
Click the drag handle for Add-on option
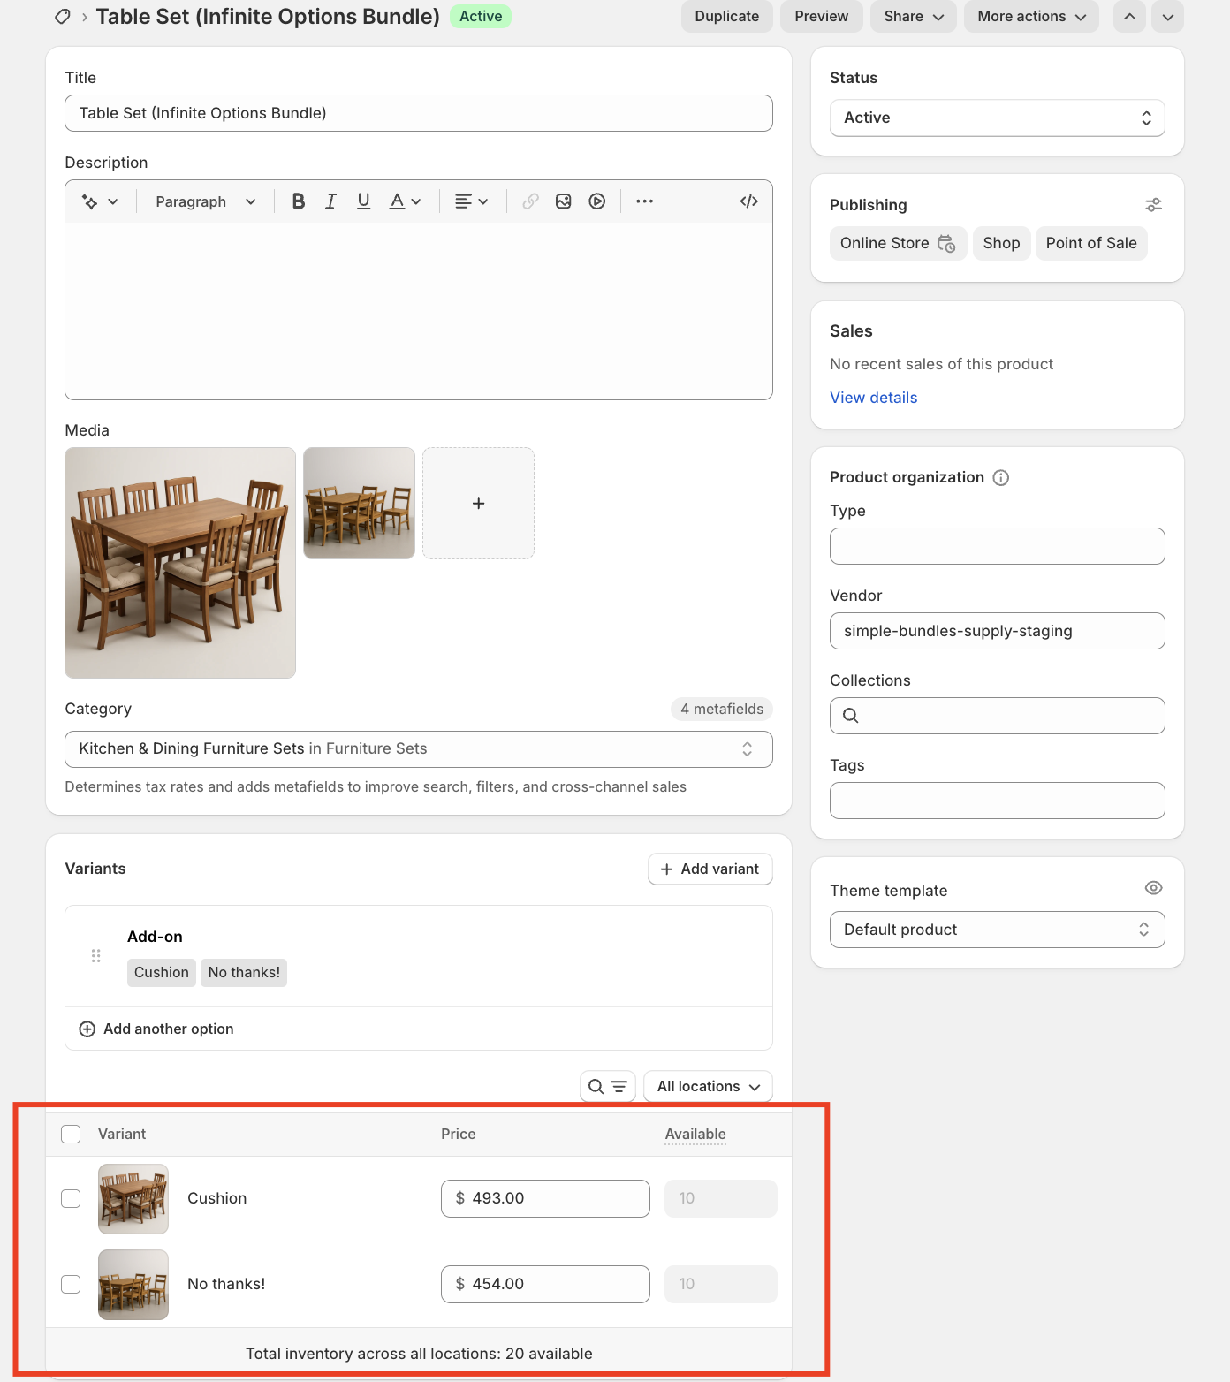[96, 956]
